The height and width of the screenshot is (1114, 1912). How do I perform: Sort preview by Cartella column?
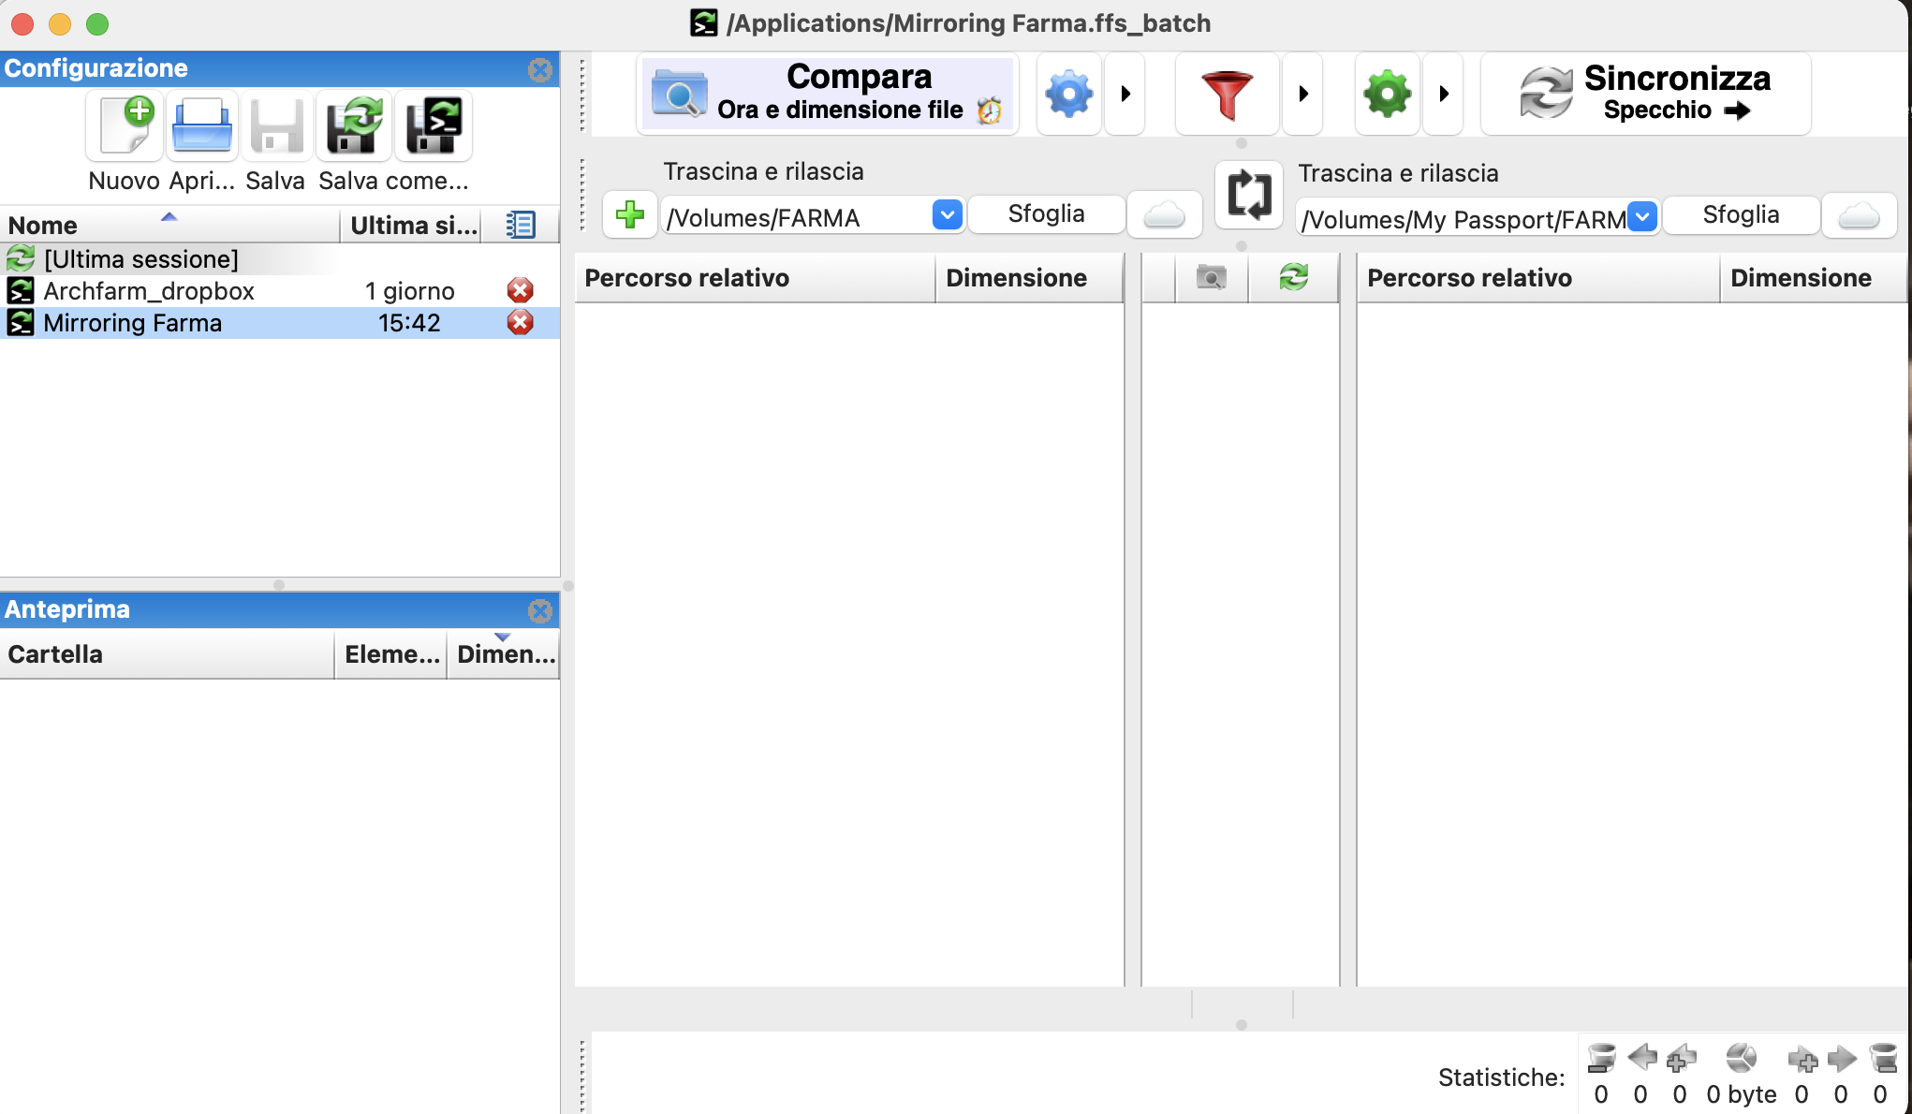click(x=167, y=654)
